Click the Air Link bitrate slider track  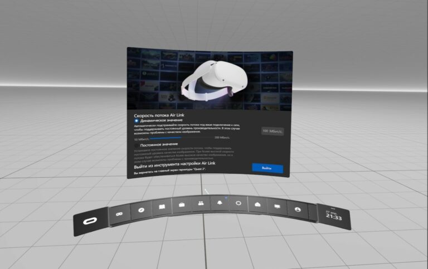tap(182, 138)
